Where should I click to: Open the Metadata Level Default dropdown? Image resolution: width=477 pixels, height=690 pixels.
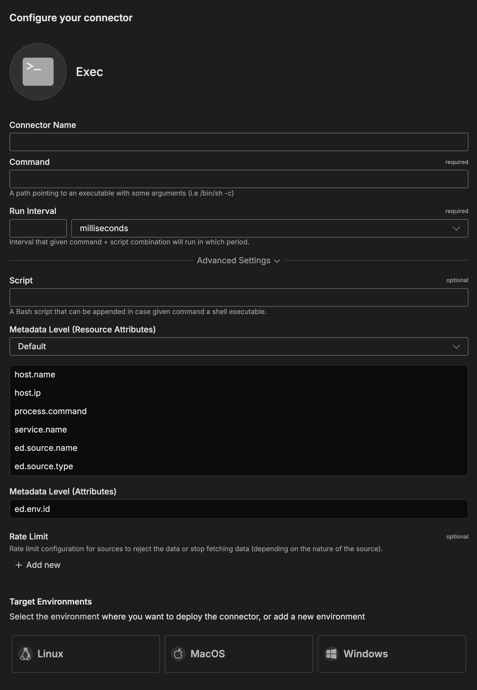pos(238,346)
